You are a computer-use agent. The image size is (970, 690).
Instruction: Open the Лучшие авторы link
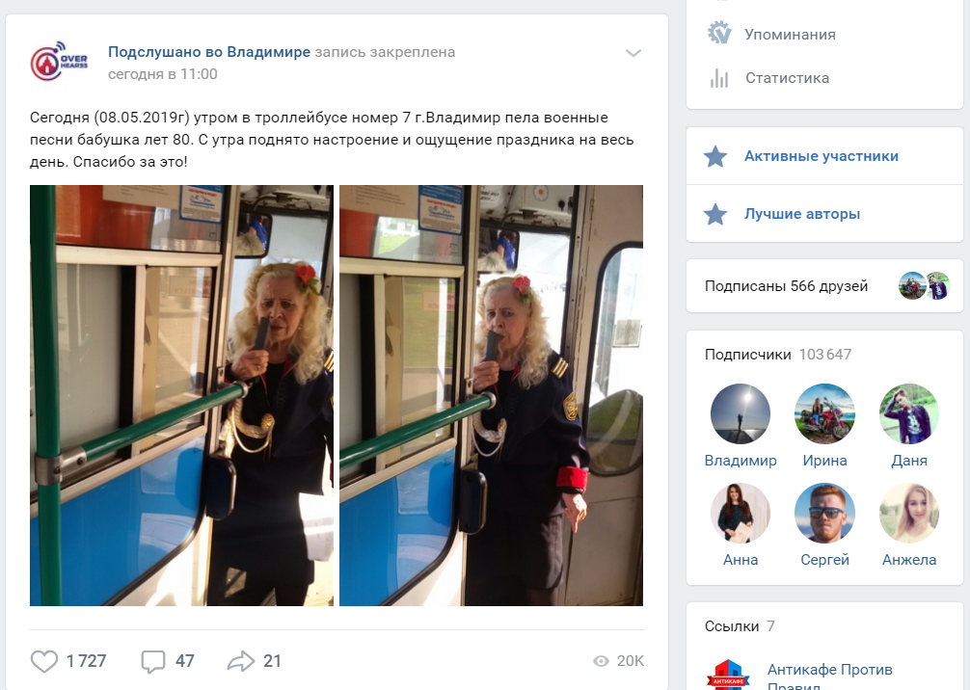pyautogui.click(x=801, y=214)
